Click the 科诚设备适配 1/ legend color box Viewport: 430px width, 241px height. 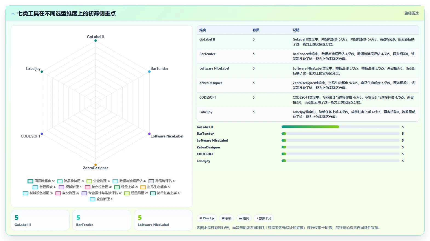[x=25, y=193]
